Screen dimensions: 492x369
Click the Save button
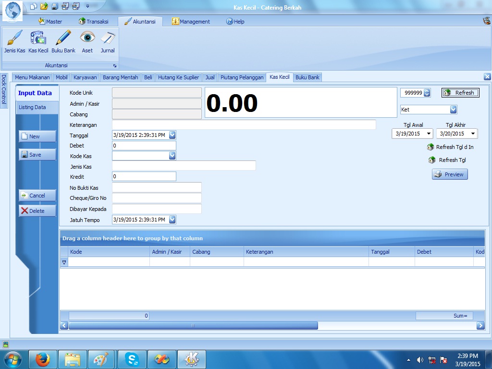click(37, 155)
